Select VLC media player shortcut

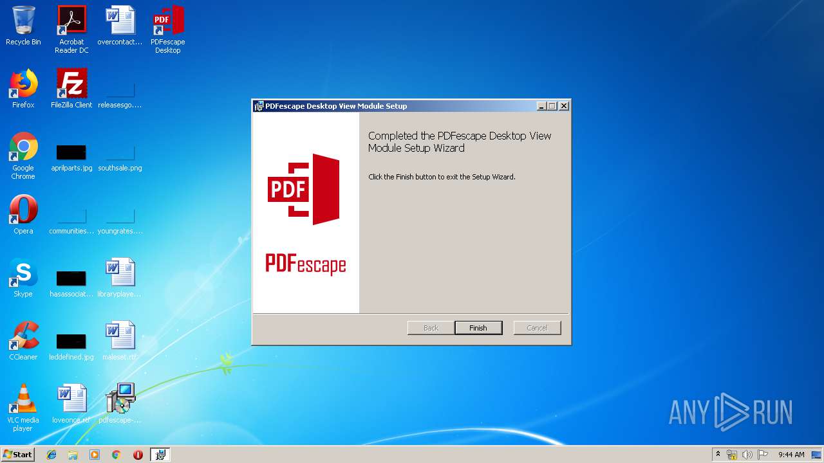coord(23,408)
